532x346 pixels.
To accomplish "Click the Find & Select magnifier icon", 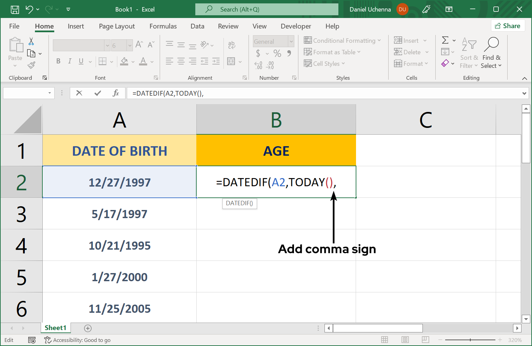I will coord(491,44).
